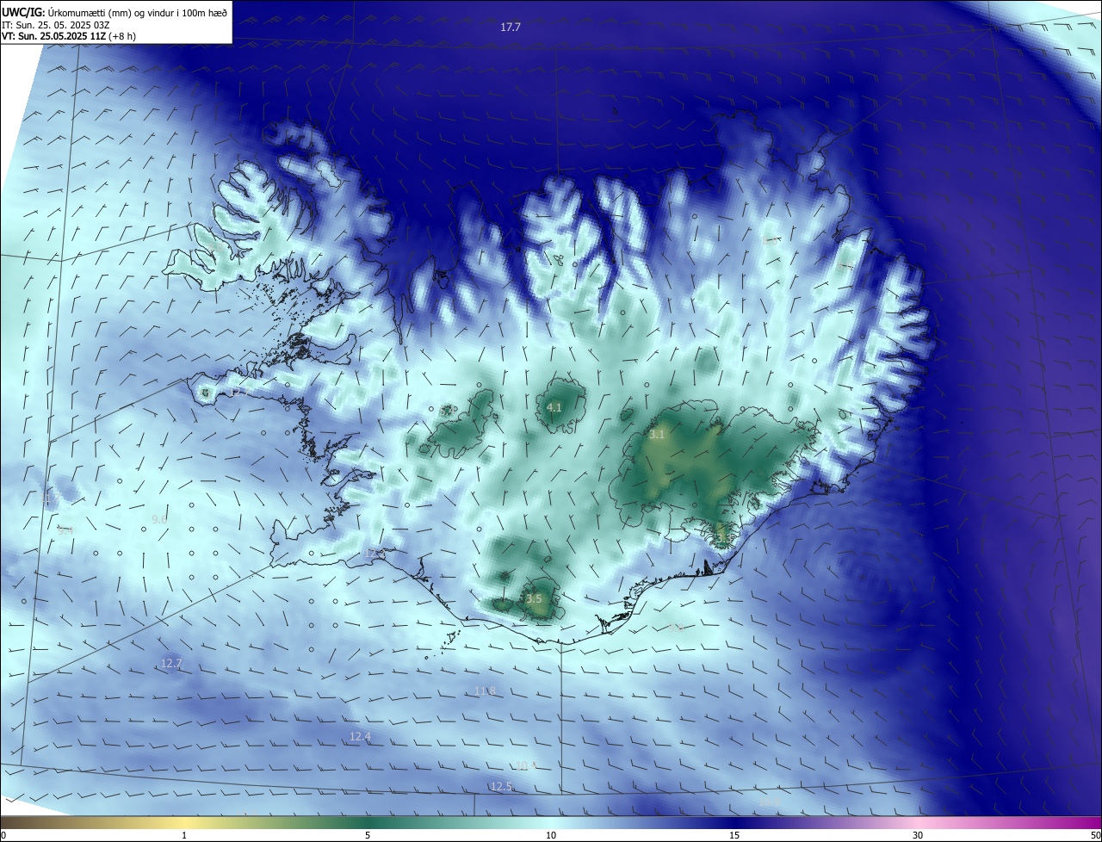Screen dimensions: 1102x842
Task: Click the 3.1 value on the large glacier
Action: coord(657,435)
